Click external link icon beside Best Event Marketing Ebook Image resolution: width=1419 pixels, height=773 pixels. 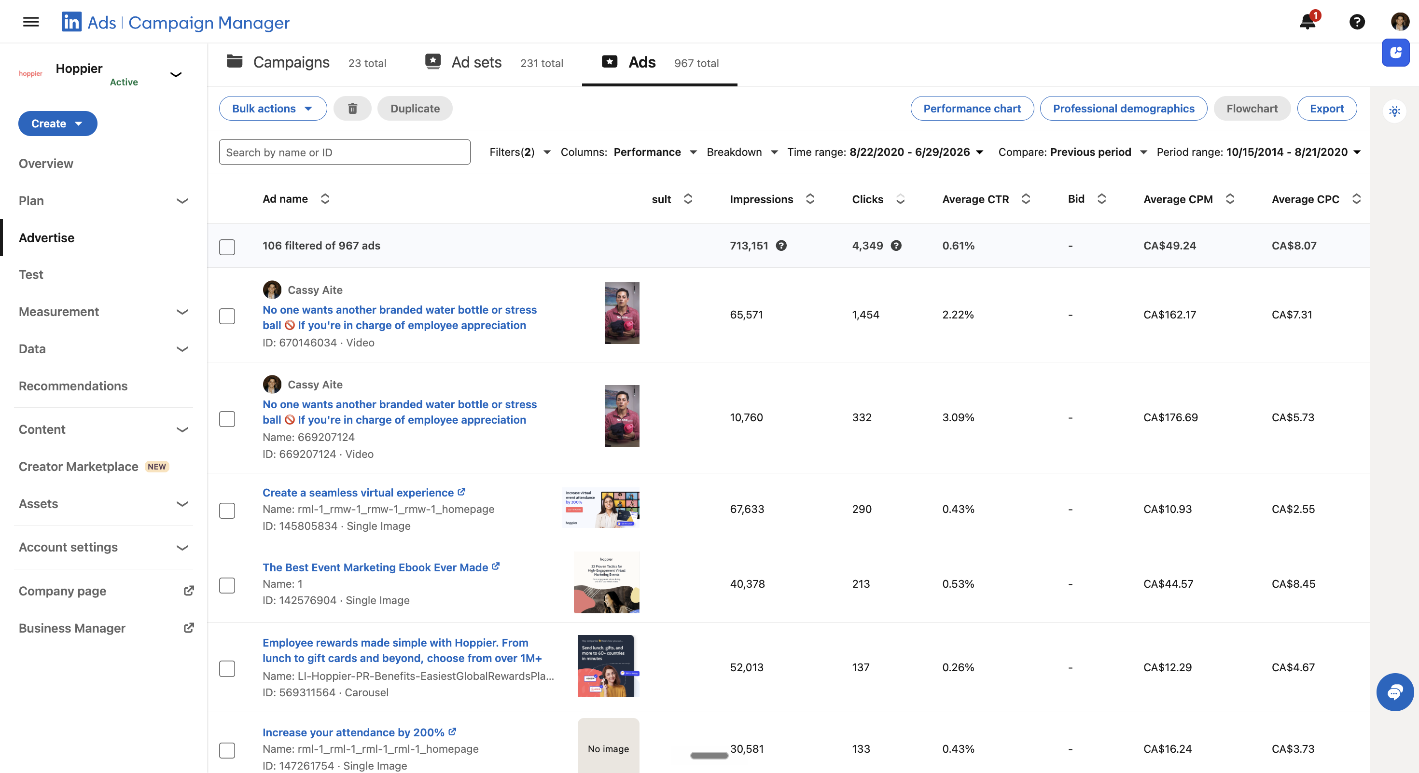click(496, 566)
